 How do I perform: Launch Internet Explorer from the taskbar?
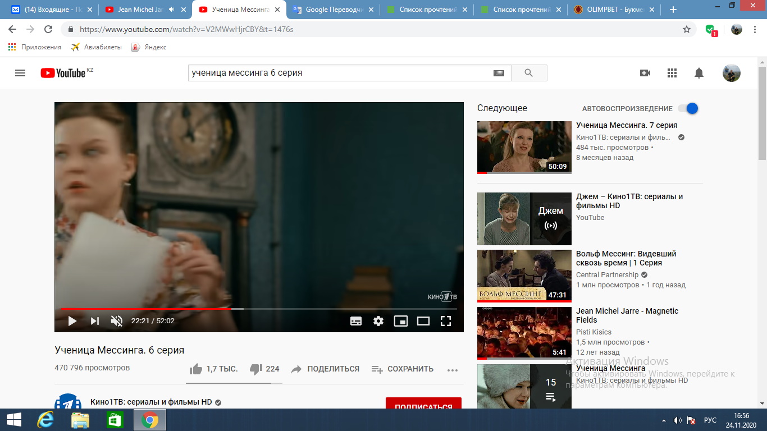click(44, 420)
